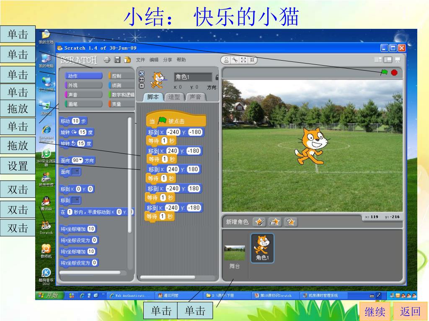Open the 教师机 desktop icon
The width and height of the screenshot is (429, 321).
coord(46,251)
